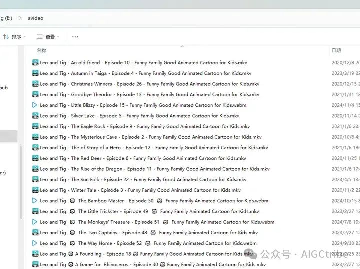Click the file icon of Story of a Hero Episode 12
Screen dimensions: 360x269
click(35, 147)
